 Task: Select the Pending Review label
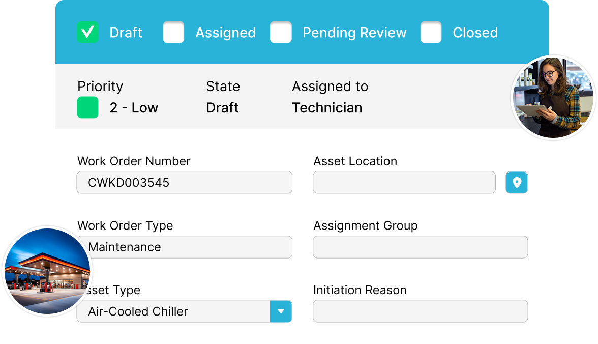pos(354,33)
